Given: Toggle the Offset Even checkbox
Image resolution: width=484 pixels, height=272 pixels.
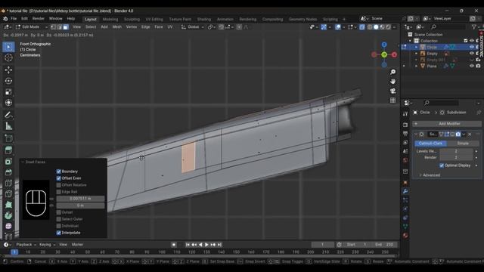Looking at the screenshot, I should pos(59,178).
